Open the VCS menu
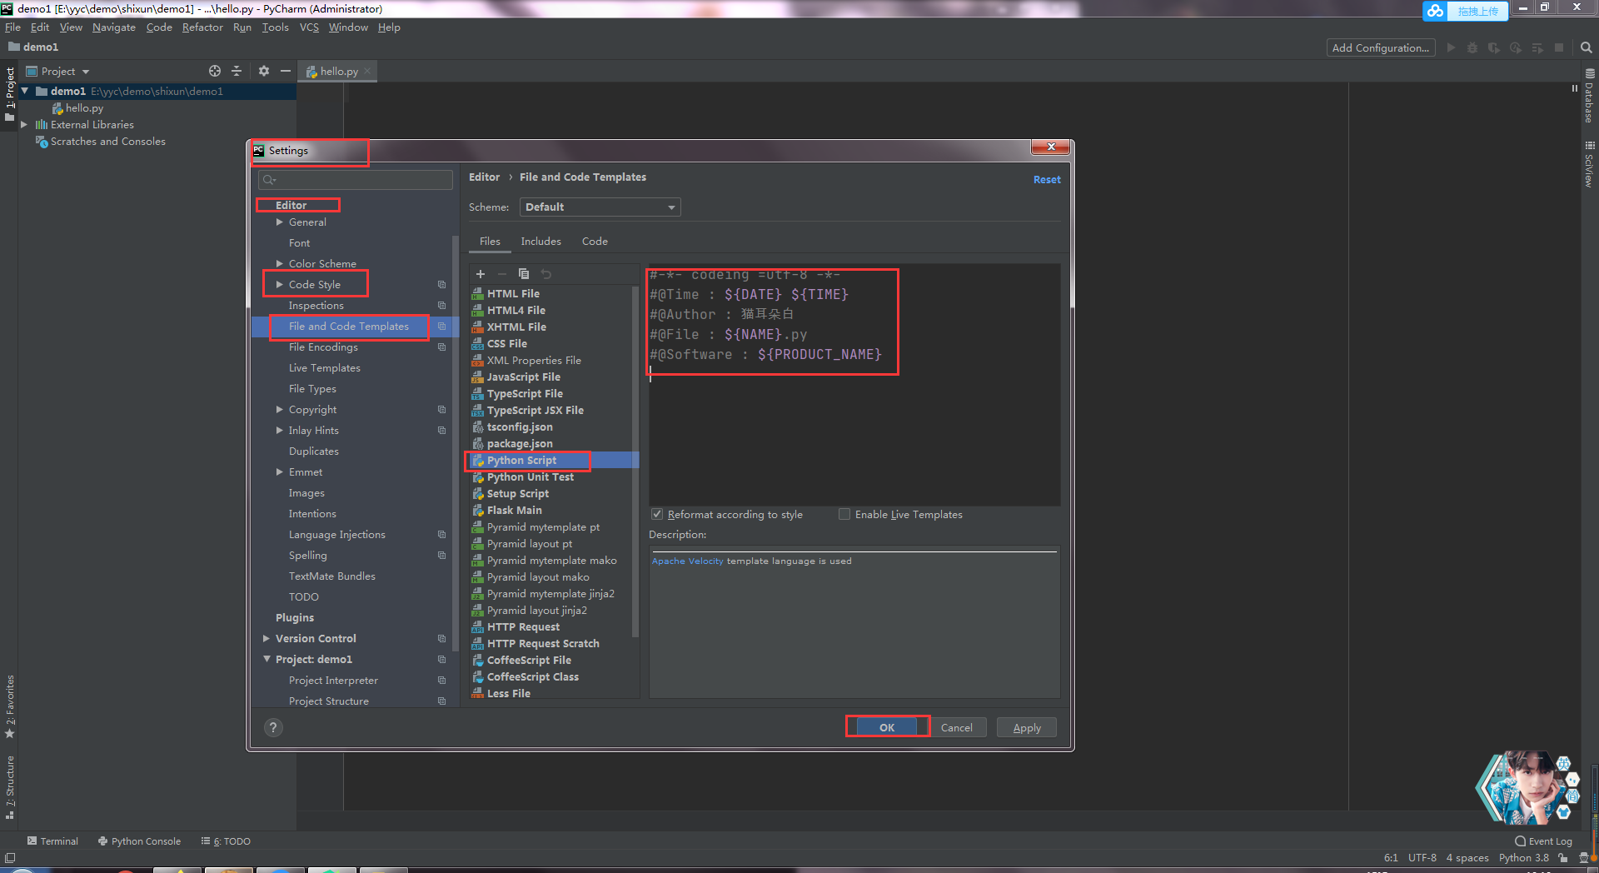Image resolution: width=1599 pixels, height=873 pixels. point(309,27)
